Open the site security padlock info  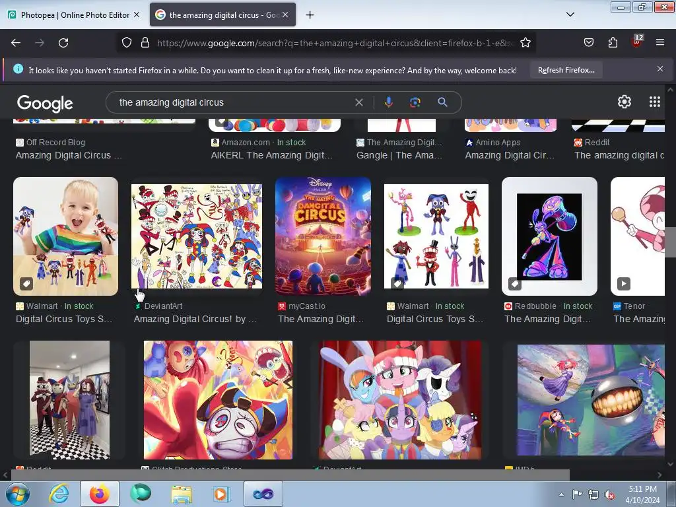click(145, 43)
